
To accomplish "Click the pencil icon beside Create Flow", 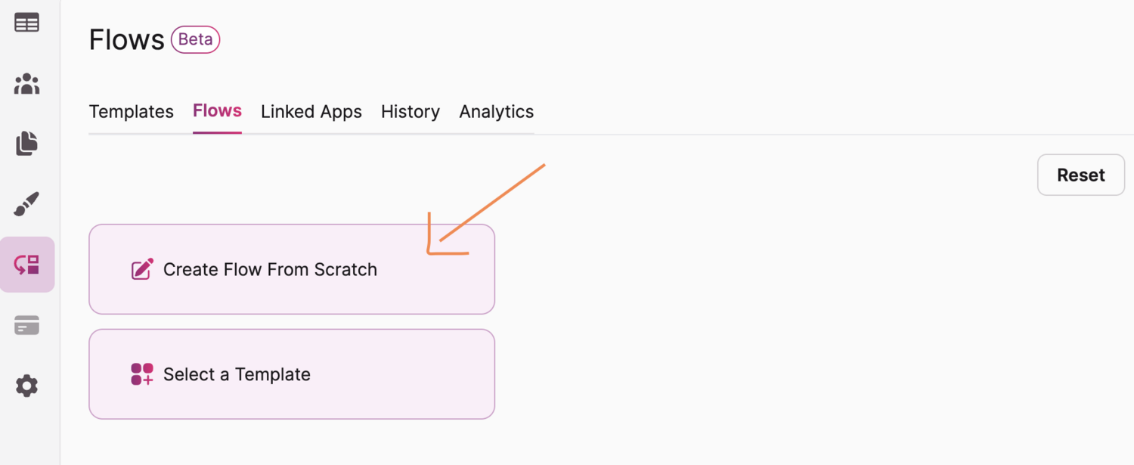I will [142, 270].
